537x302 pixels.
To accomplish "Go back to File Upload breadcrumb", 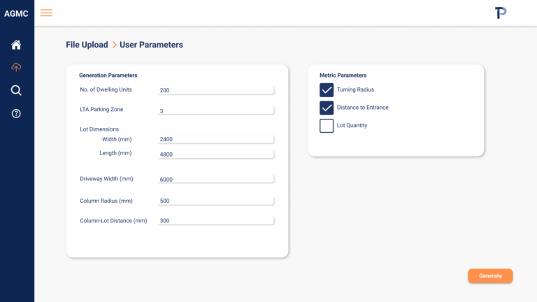I will (87, 45).
